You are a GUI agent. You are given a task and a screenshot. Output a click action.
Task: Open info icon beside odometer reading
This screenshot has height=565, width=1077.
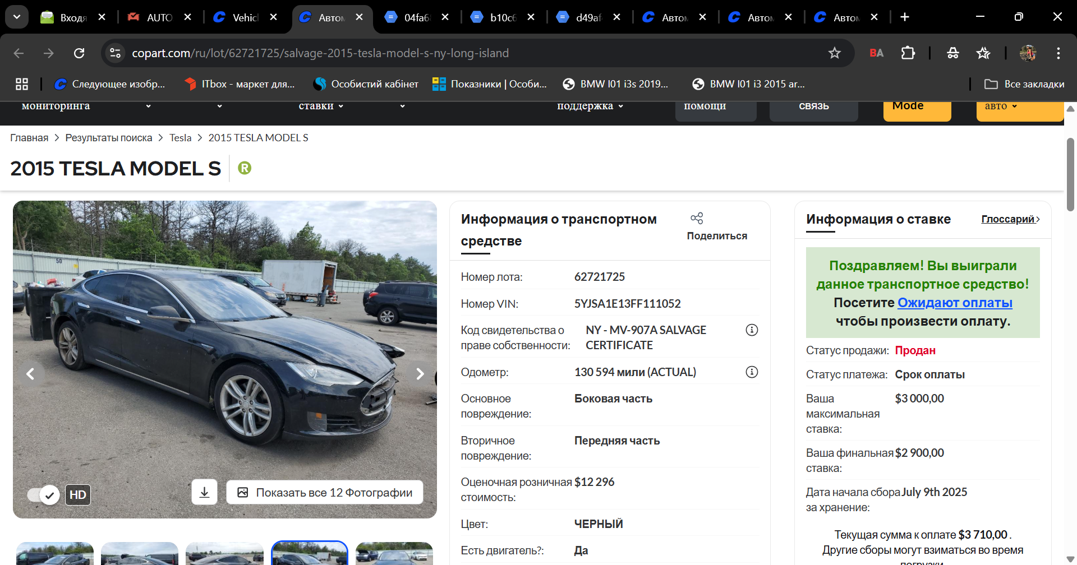coord(752,372)
